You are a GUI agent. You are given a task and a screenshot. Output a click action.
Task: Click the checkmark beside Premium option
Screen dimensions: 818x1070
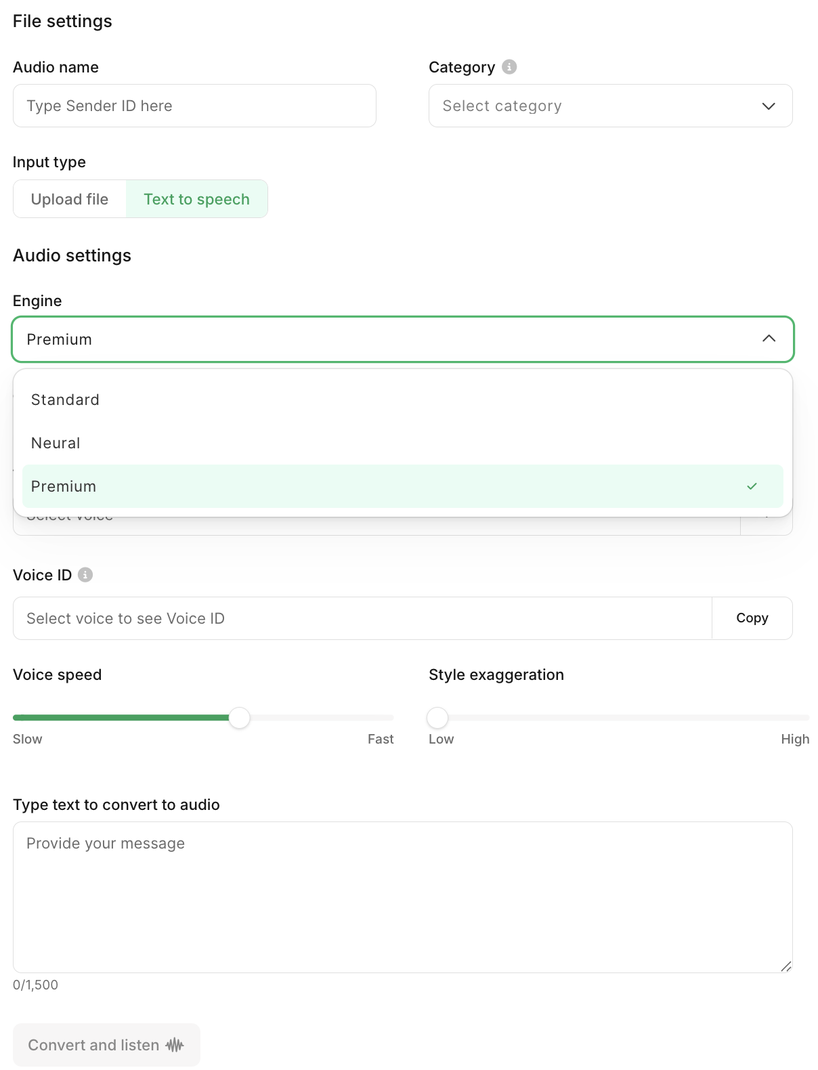point(752,486)
